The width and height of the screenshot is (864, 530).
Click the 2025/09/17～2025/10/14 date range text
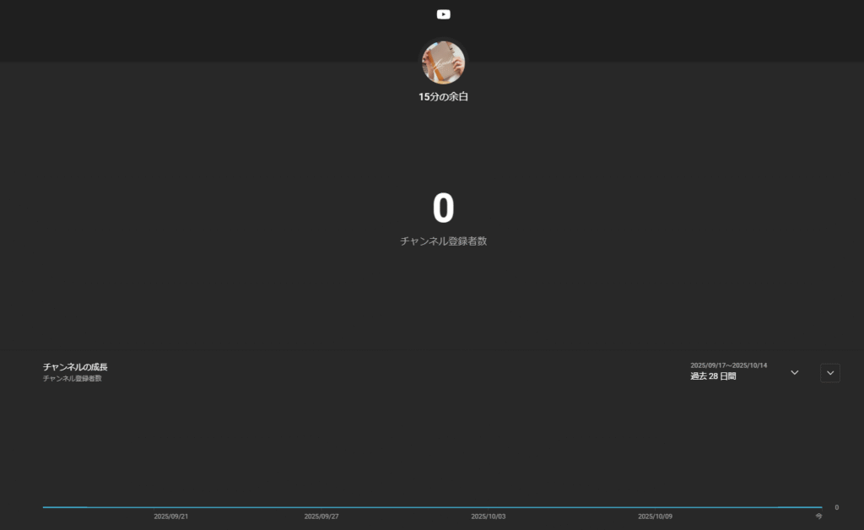click(728, 365)
